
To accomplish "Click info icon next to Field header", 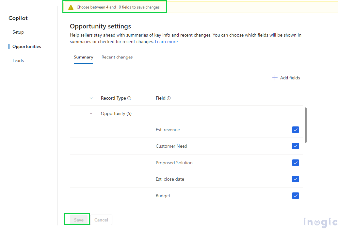I will [169, 98].
